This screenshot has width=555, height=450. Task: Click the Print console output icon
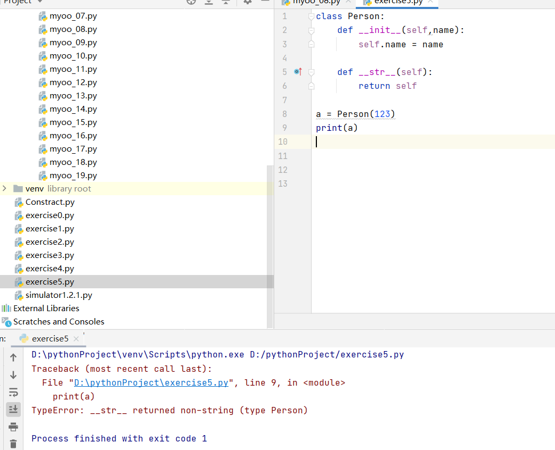coord(13,427)
